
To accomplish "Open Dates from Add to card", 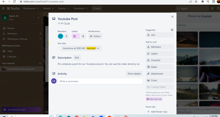I will point(160,67).
